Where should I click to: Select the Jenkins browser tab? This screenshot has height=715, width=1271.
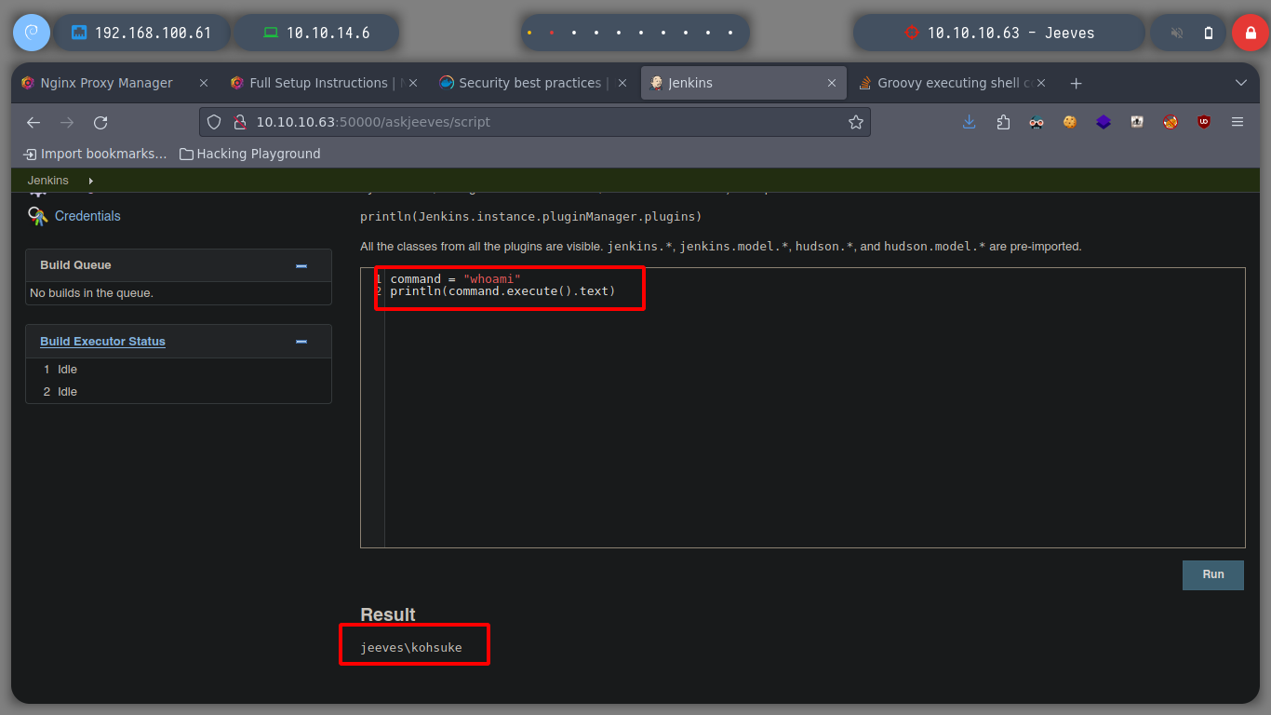[743, 83]
